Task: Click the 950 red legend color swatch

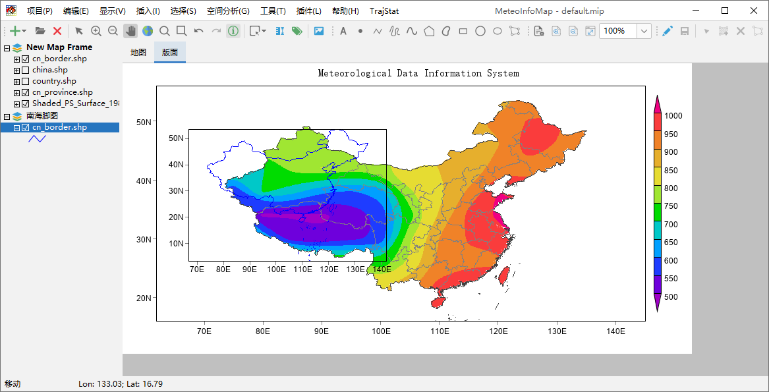Action: point(657,134)
